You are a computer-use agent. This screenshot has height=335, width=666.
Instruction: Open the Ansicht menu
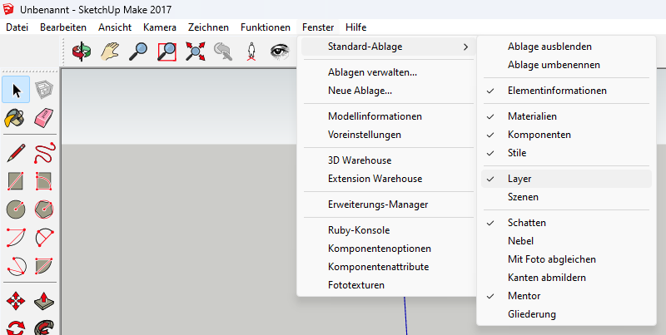(115, 27)
